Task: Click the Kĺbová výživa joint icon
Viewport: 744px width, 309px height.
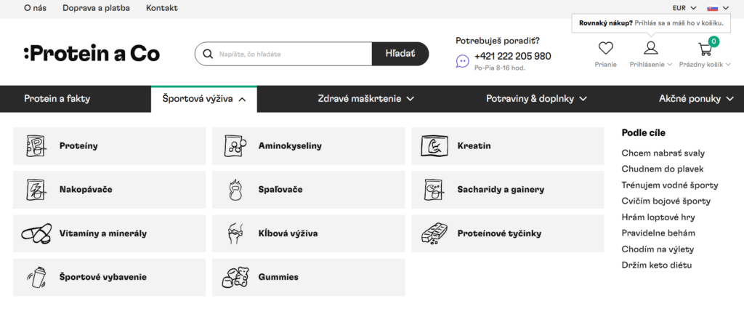Action: pyautogui.click(x=235, y=233)
